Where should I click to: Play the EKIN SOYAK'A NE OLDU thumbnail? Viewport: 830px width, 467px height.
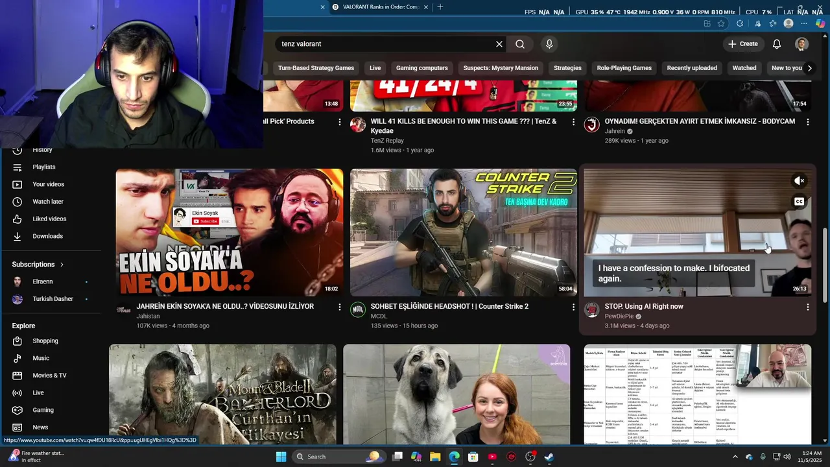230,232
